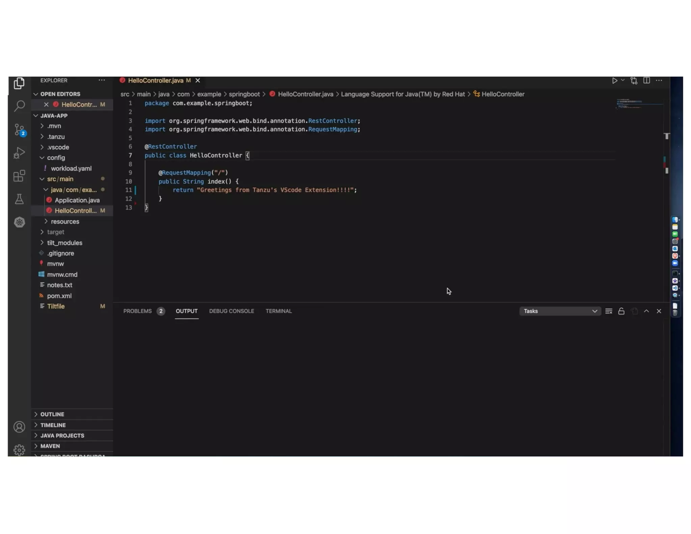
Task: Clear the output panel
Action: 608,311
